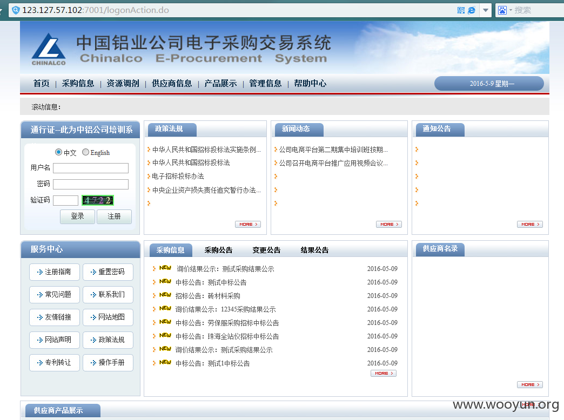Open news 公司电商平台第二期集中培训班按期

pyautogui.click(x=333, y=150)
